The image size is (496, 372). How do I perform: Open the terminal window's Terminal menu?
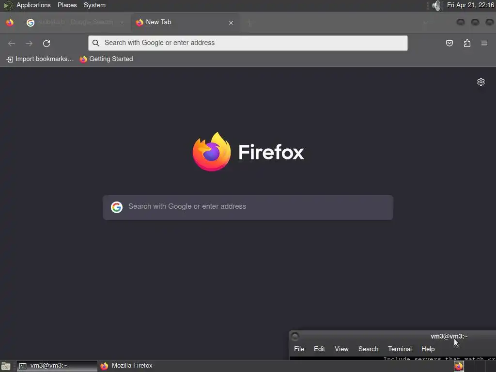point(400,349)
